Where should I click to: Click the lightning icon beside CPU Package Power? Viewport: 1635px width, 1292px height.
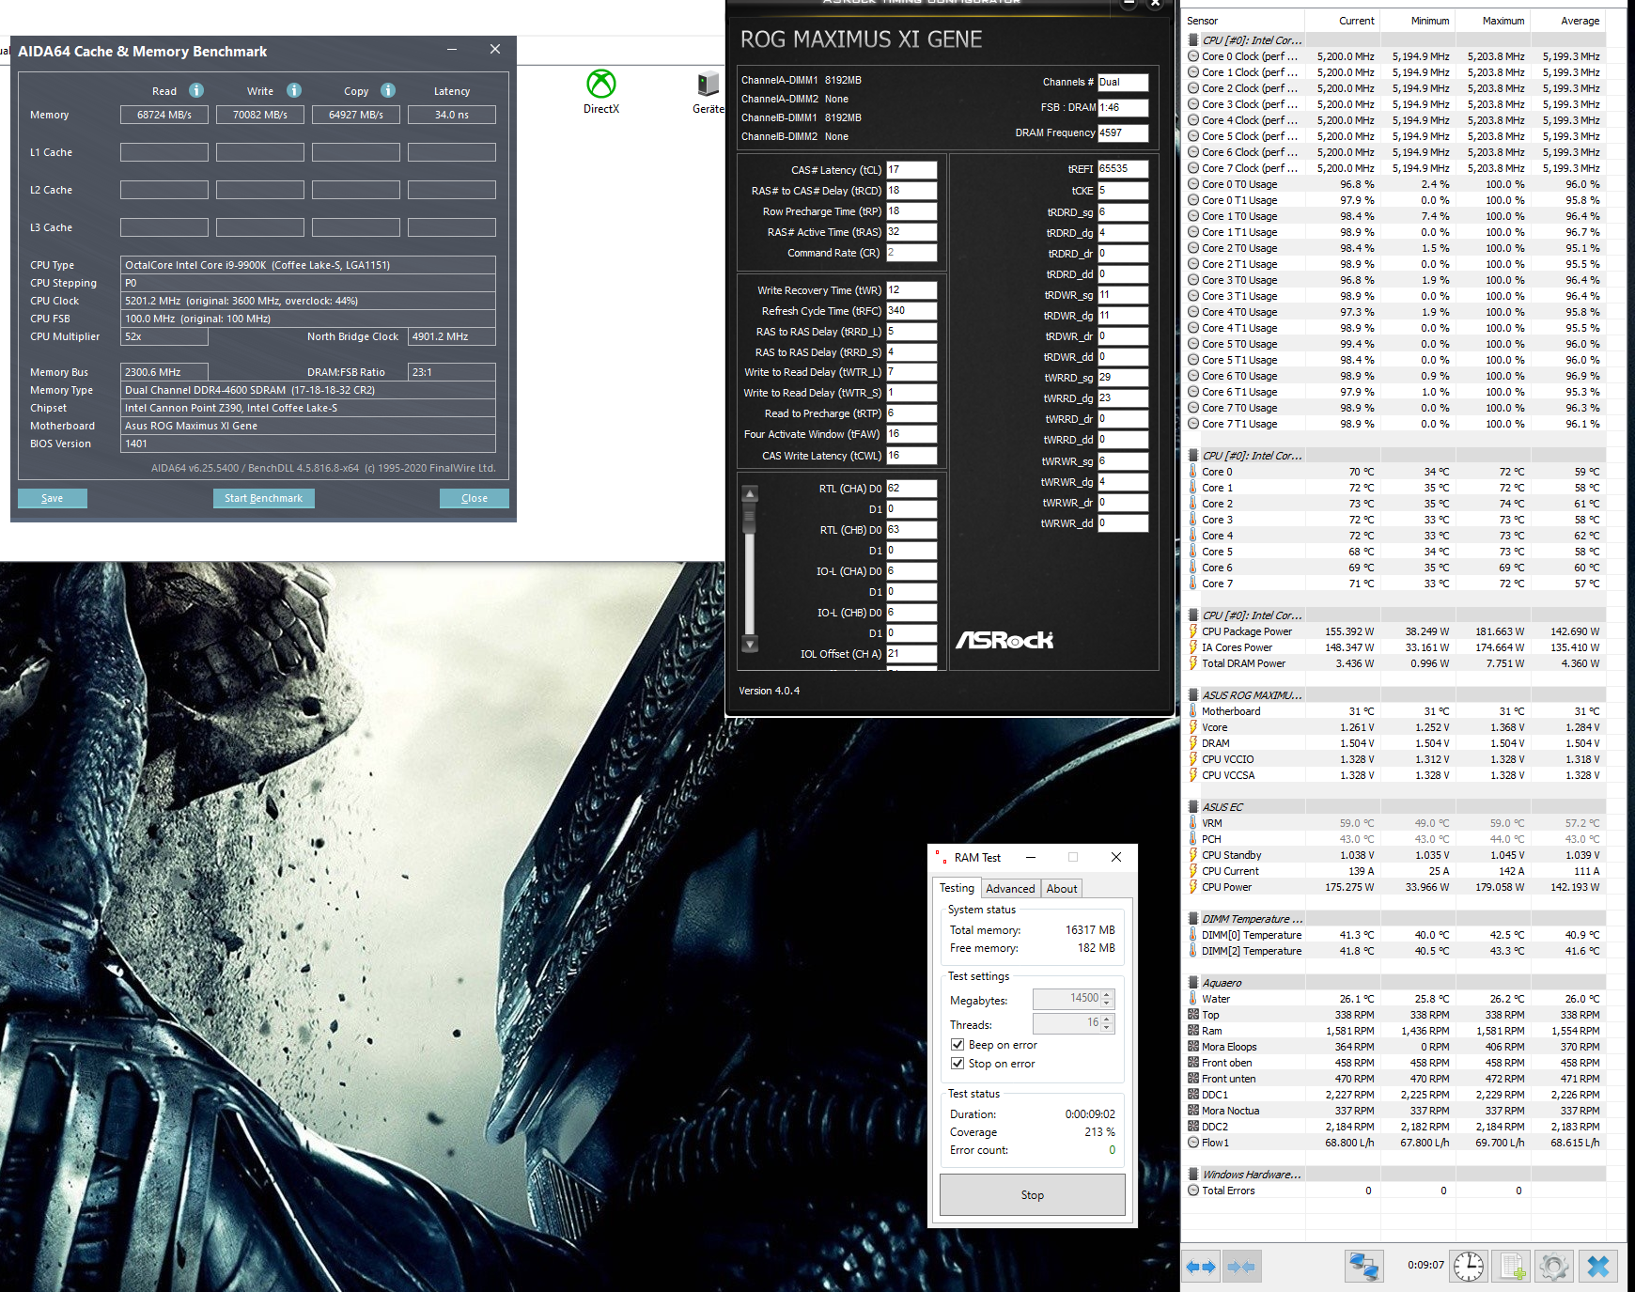click(x=1193, y=631)
